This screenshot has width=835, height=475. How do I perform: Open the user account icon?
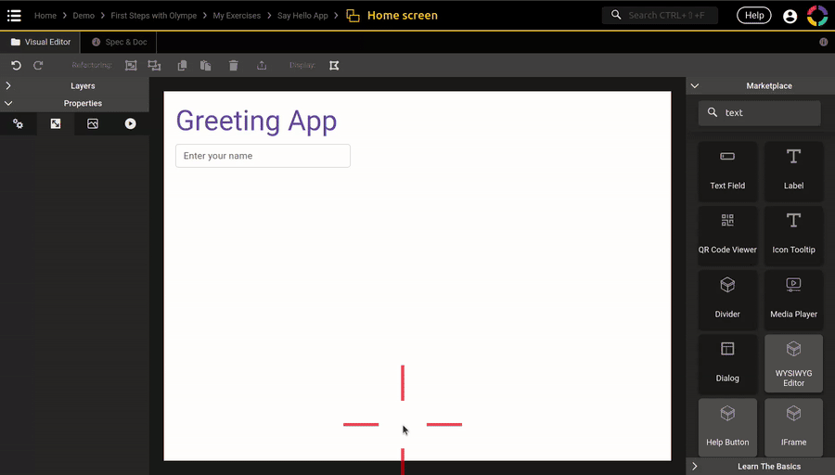(790, 16)
